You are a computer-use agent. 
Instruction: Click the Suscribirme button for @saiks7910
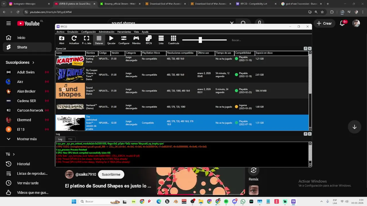tap(111, 175)
